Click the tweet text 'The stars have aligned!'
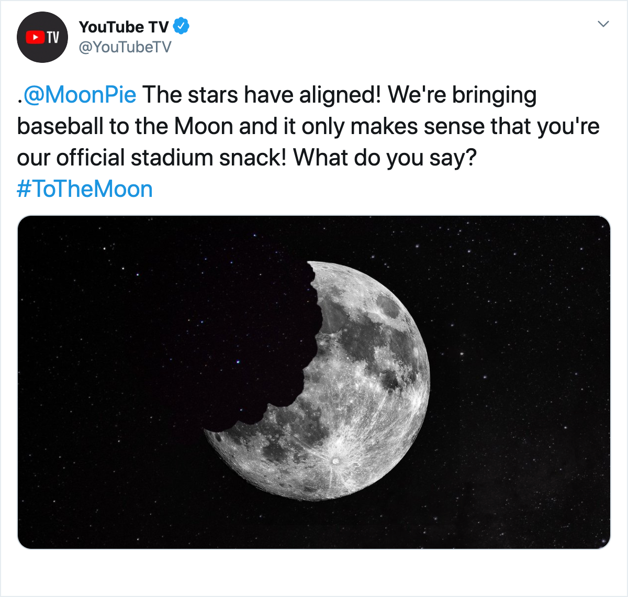The image size is (628, 597). click(262, 95)
